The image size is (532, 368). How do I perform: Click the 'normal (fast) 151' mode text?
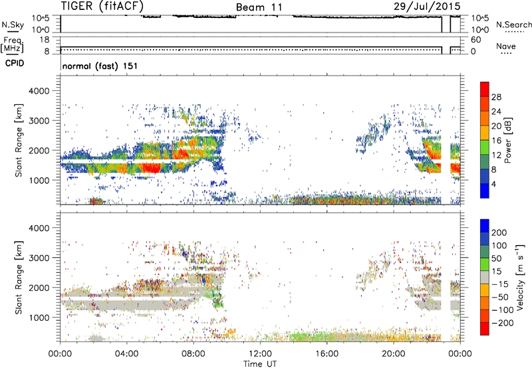click(100, 66)
